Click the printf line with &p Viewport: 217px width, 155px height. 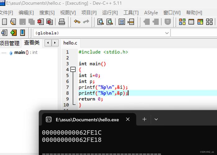coord(103,93)
